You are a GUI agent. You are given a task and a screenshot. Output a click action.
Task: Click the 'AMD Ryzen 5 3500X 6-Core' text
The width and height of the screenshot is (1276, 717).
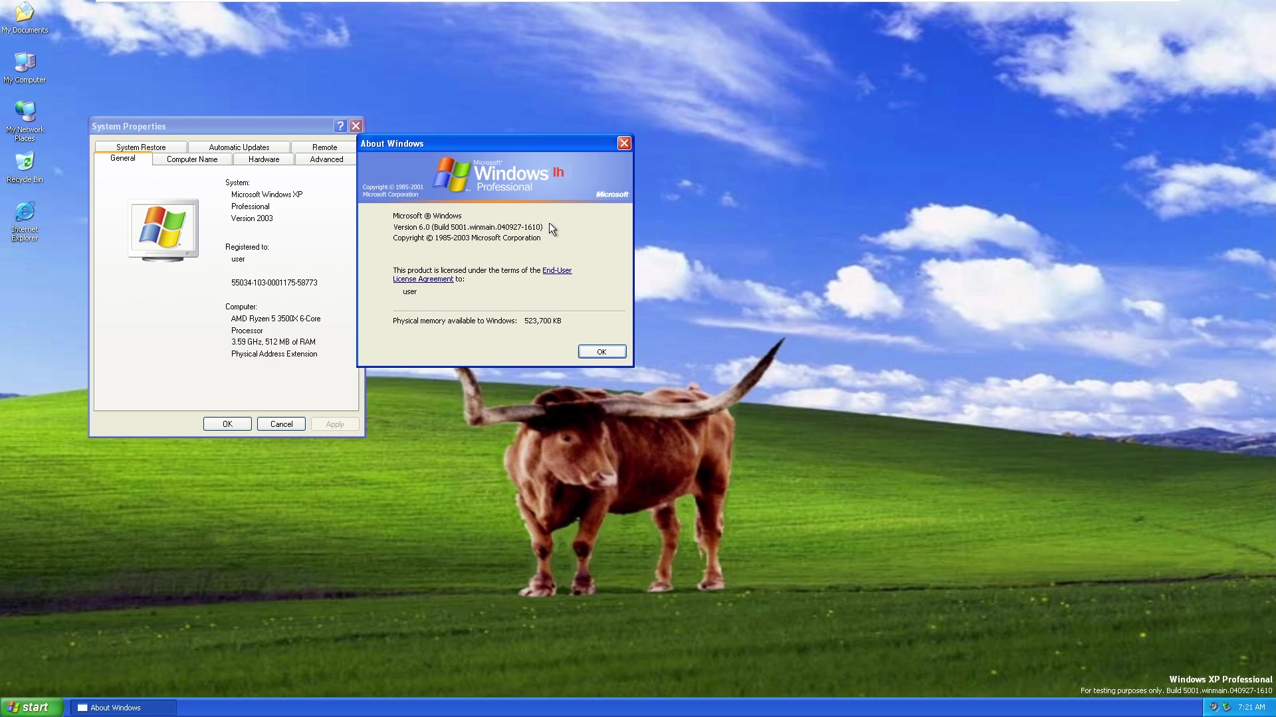[276, 319]
